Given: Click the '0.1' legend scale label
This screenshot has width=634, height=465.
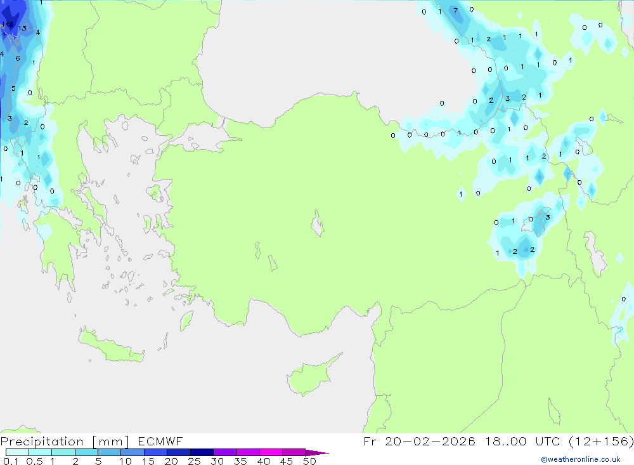Looking at the screenshot, I should (11, 461).
